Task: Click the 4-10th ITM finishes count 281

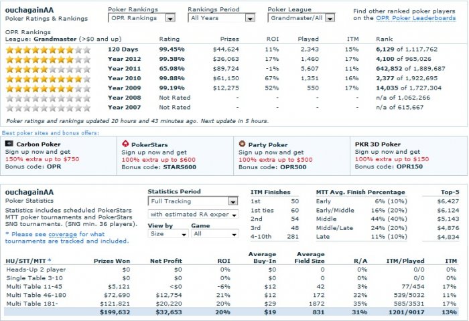Action: (x=293, y=237)
